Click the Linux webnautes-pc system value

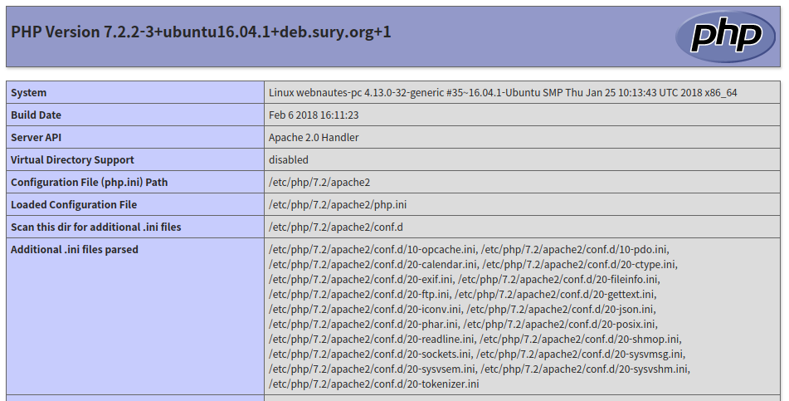[x=503, y=93]
